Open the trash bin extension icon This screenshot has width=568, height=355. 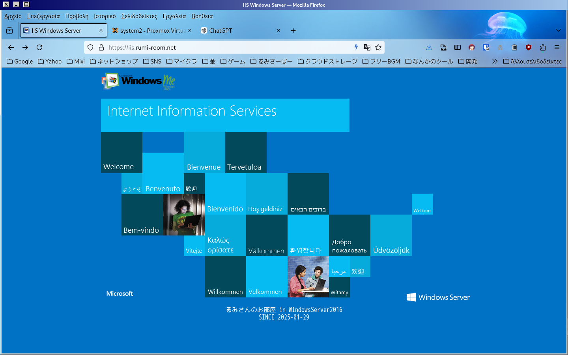click(514, 47)
